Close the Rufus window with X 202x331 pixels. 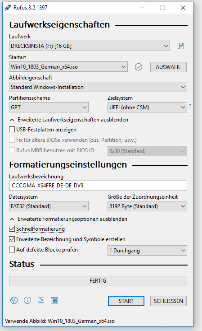(183, 8)
